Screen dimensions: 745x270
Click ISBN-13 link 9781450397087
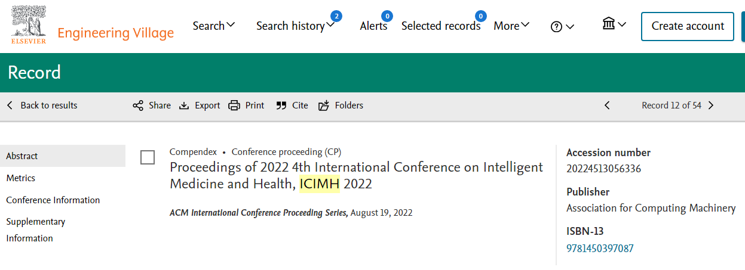(x=600, y=249)
